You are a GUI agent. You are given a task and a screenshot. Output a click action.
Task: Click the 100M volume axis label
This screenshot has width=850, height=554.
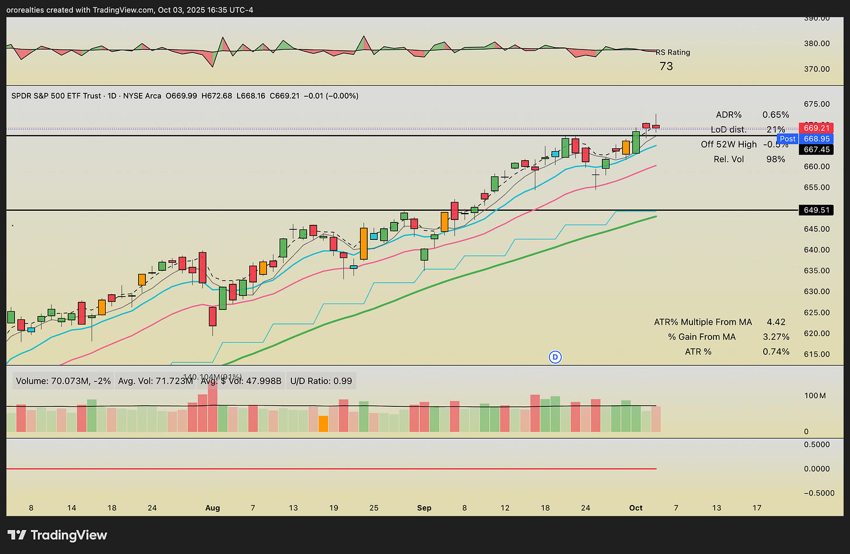pyautogui.click(x=814, y=396)
